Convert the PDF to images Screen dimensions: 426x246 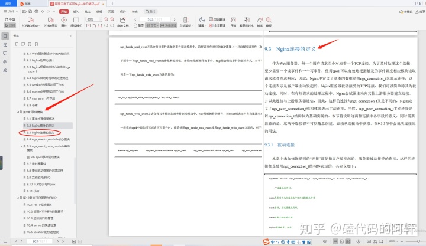[x=50, y=22]
